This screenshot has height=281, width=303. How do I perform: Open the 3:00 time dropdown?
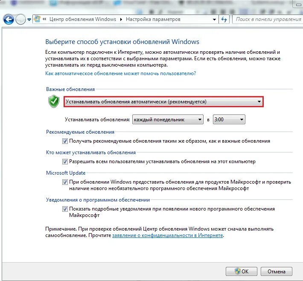[229, 120]
